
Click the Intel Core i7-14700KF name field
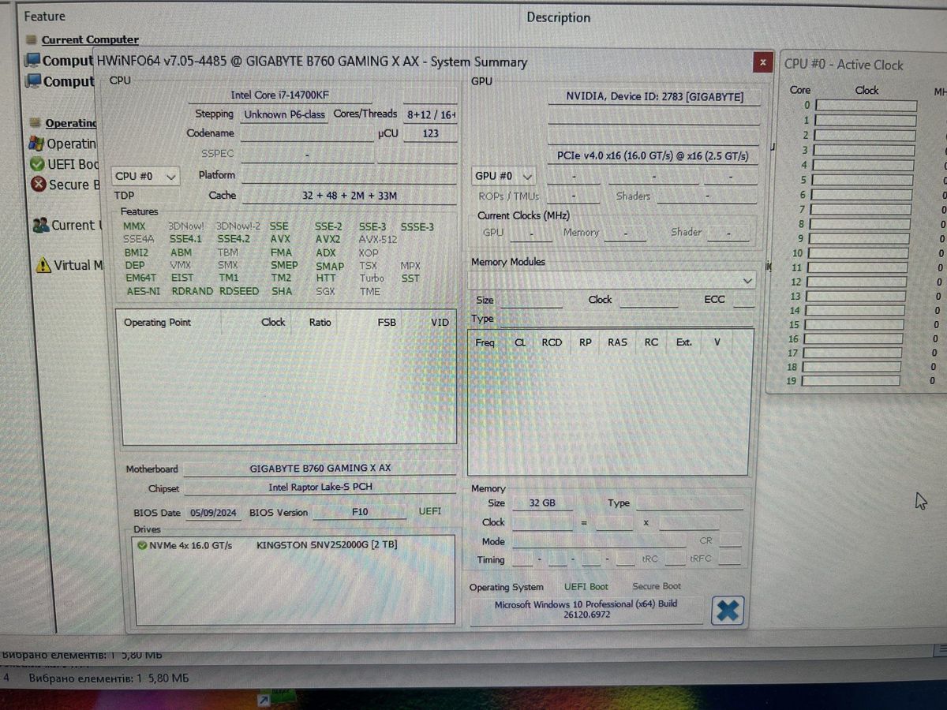(x=280, y=95)
